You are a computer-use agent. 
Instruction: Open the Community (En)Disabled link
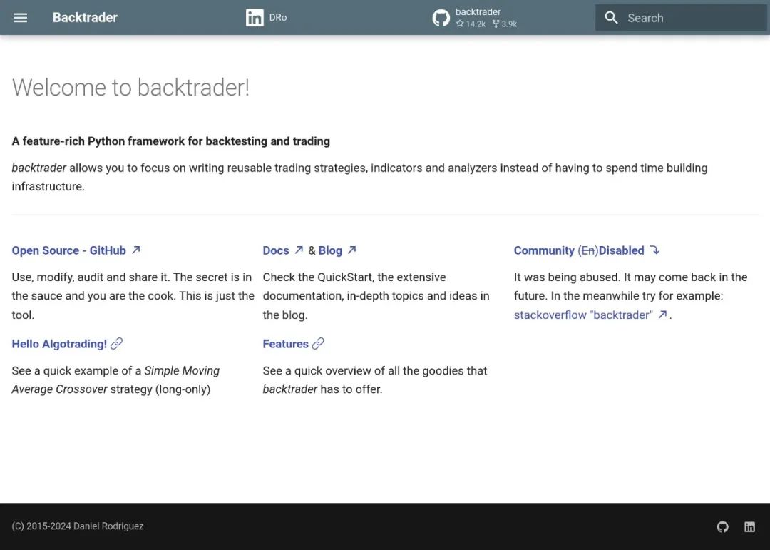(579, 250)
